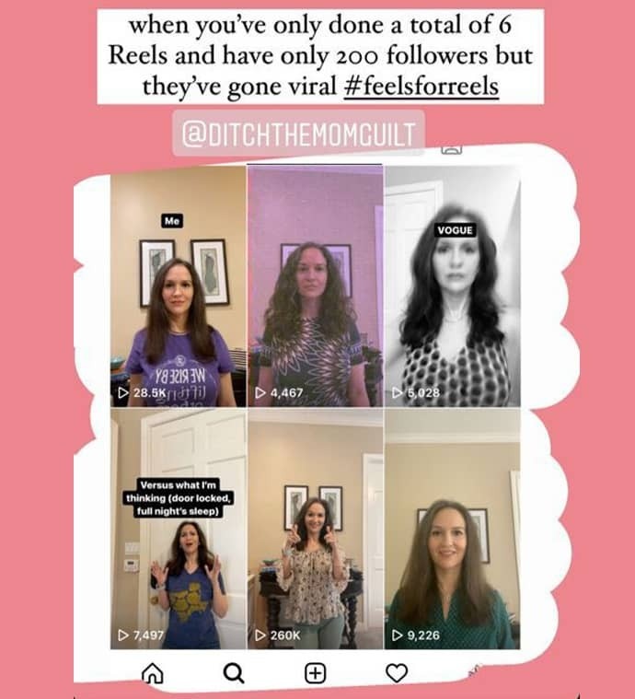
Task: Open the reel labeled Me
Action: tap(179, 285)
